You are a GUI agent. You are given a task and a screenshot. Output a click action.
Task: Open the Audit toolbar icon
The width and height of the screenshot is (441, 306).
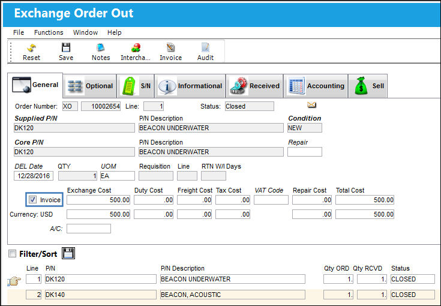pyautogui.click(x=205, y=48)
